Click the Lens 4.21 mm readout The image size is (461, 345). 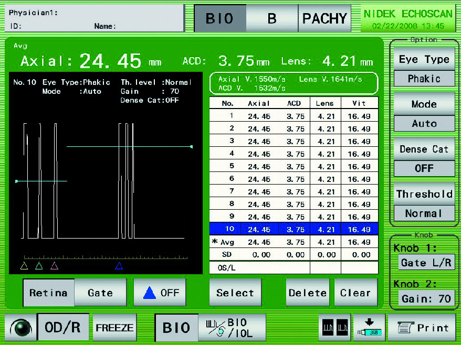click(x=327, y=61)
